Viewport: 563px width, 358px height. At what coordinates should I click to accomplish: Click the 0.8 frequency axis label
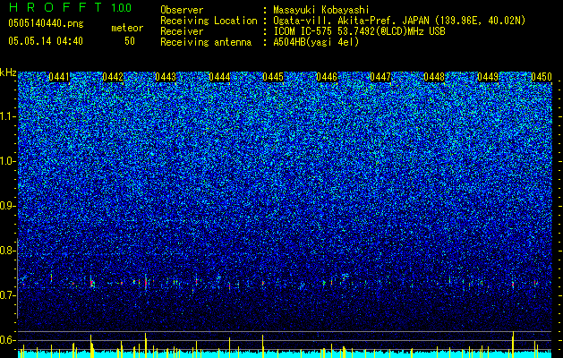point(8,251)
